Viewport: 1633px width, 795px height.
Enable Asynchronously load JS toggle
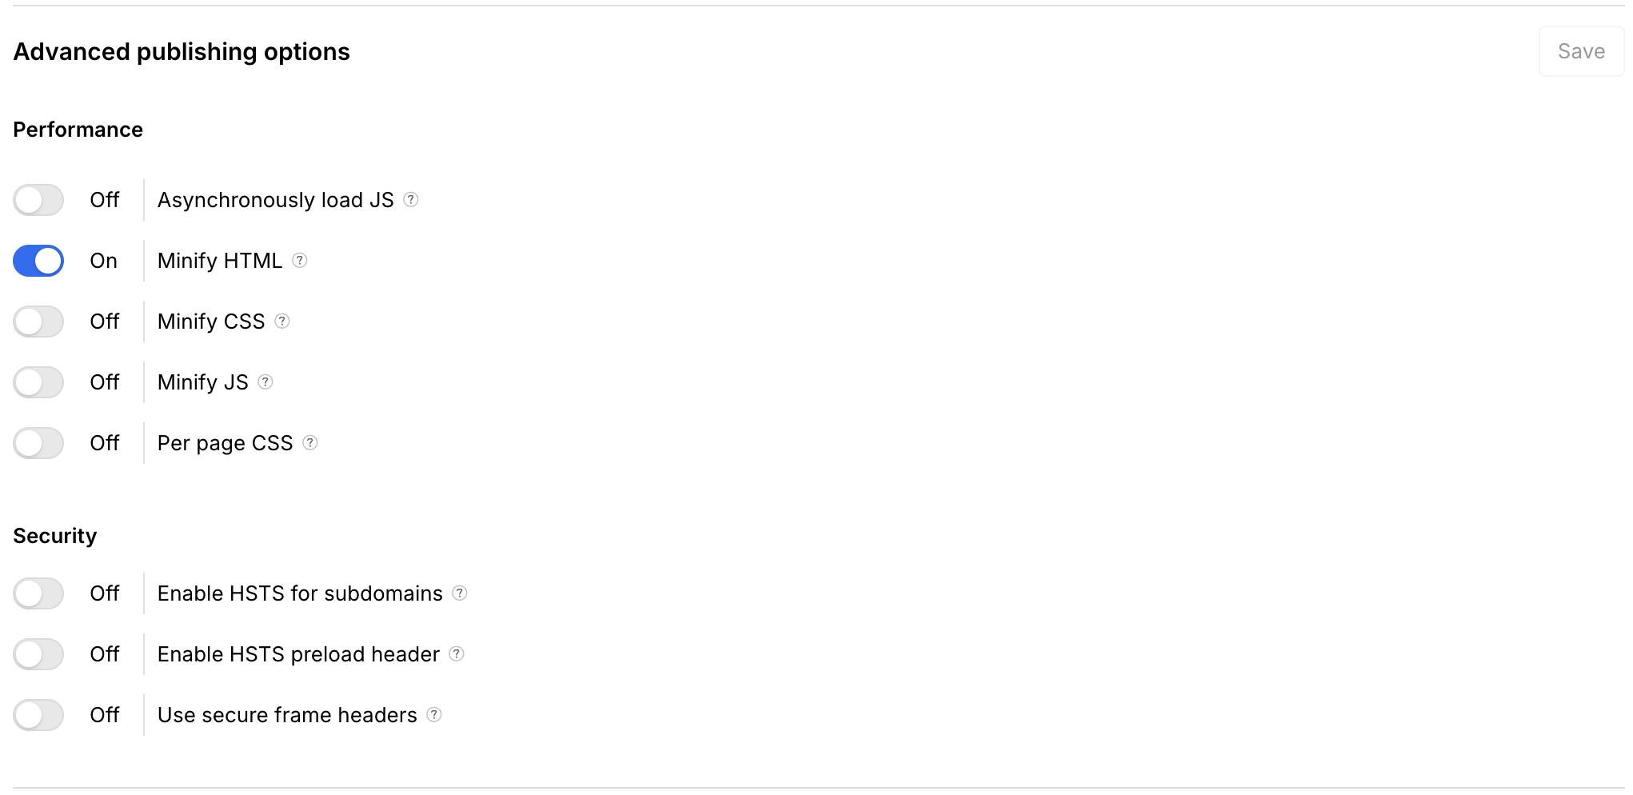click(x=38, y=200)
